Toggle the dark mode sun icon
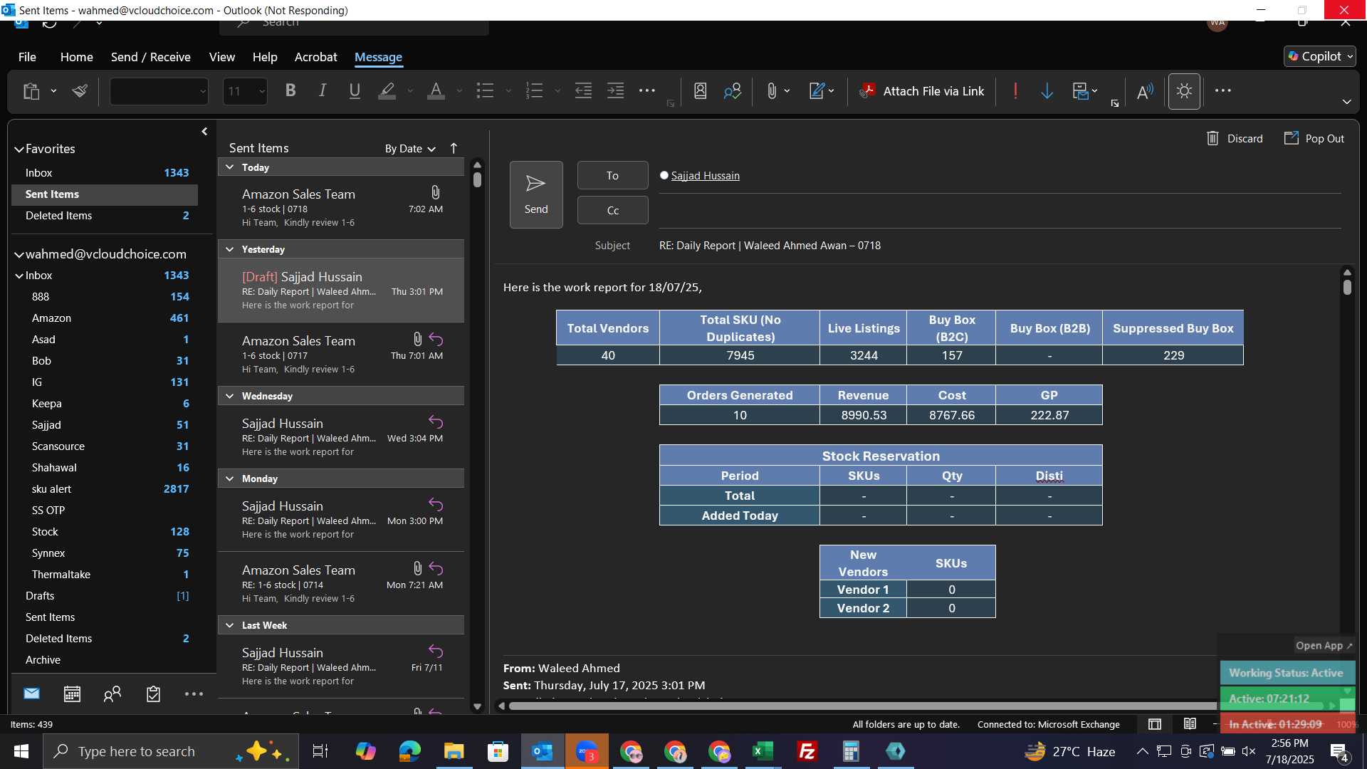1367x769 pixels. (1184, 91)
